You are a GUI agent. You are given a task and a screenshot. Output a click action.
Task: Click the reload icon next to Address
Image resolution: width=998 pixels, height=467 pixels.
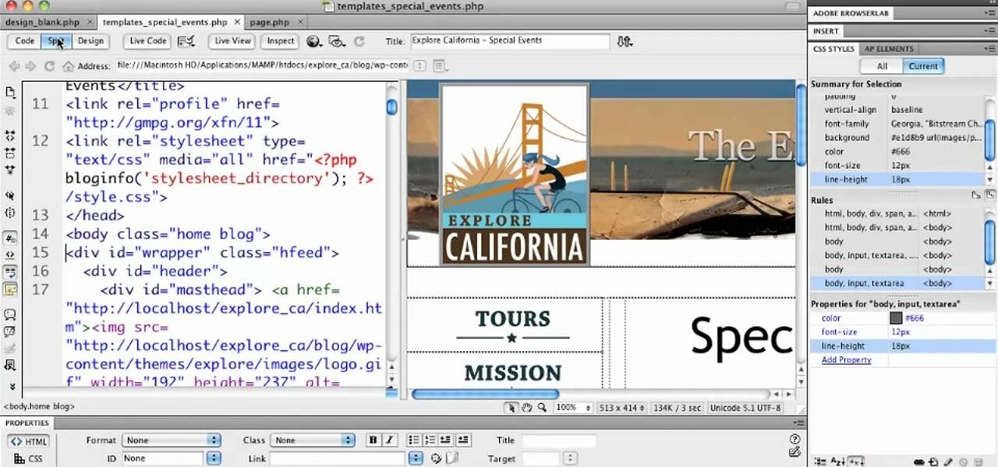pyautogui.click(x=50, y=66)
